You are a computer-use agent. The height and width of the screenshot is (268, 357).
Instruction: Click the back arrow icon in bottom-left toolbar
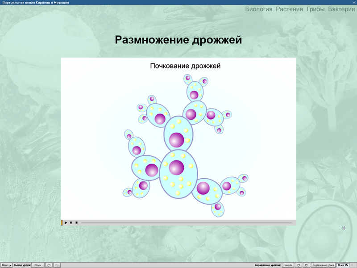pos(49,264)
